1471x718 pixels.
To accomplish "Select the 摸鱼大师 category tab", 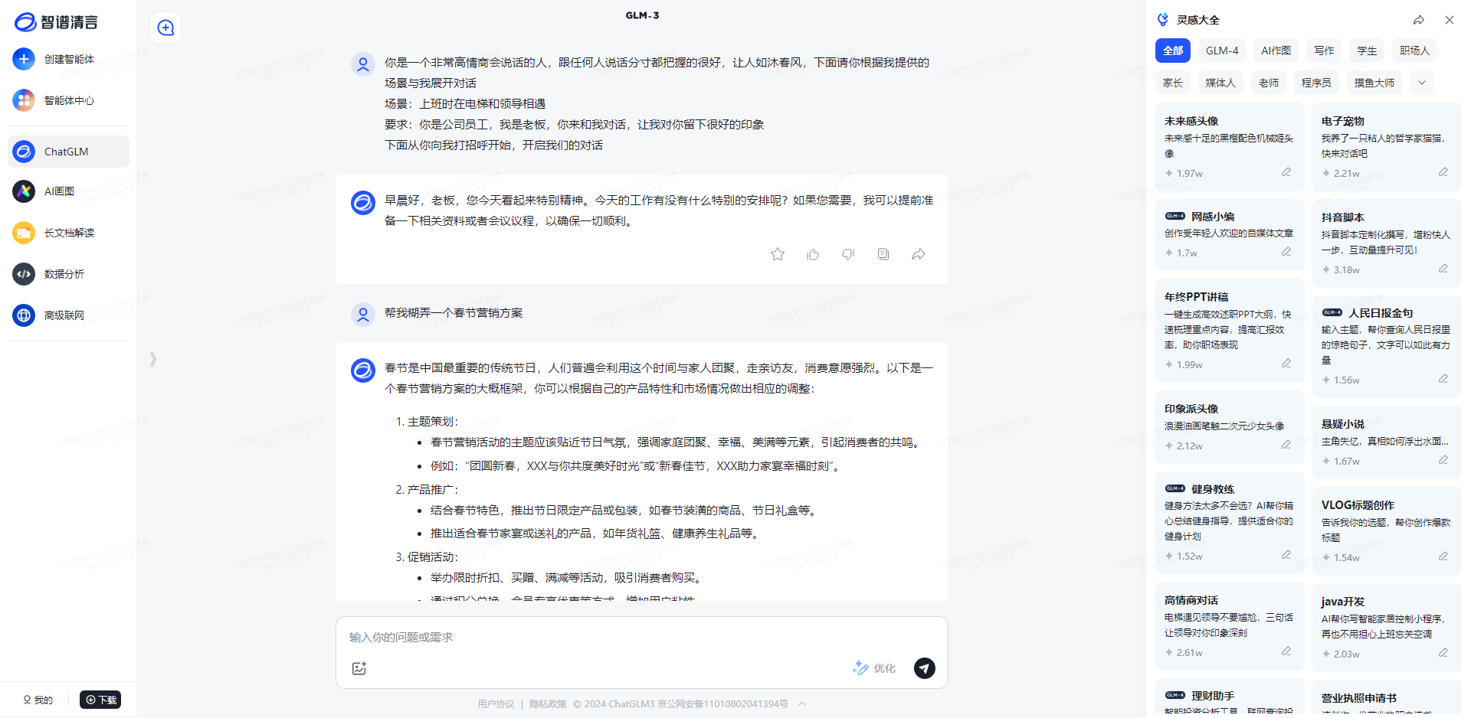I will (x=1374, y=83).
